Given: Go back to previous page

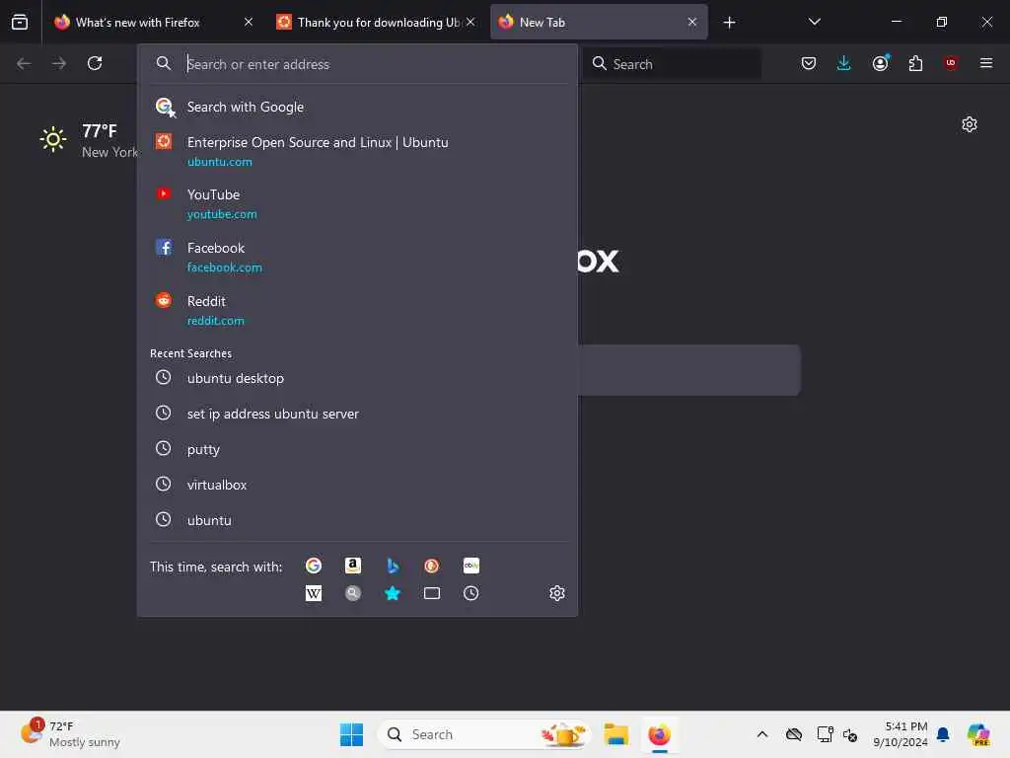Looking at the screenshot, I should click(x=24, y=63).
